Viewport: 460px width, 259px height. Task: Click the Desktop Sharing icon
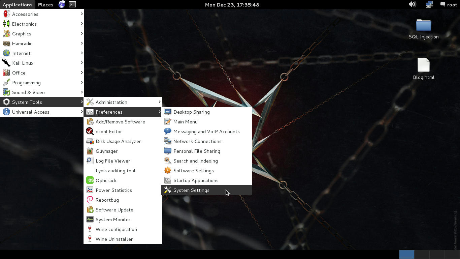pyautogui.click(x=168, y=112)
